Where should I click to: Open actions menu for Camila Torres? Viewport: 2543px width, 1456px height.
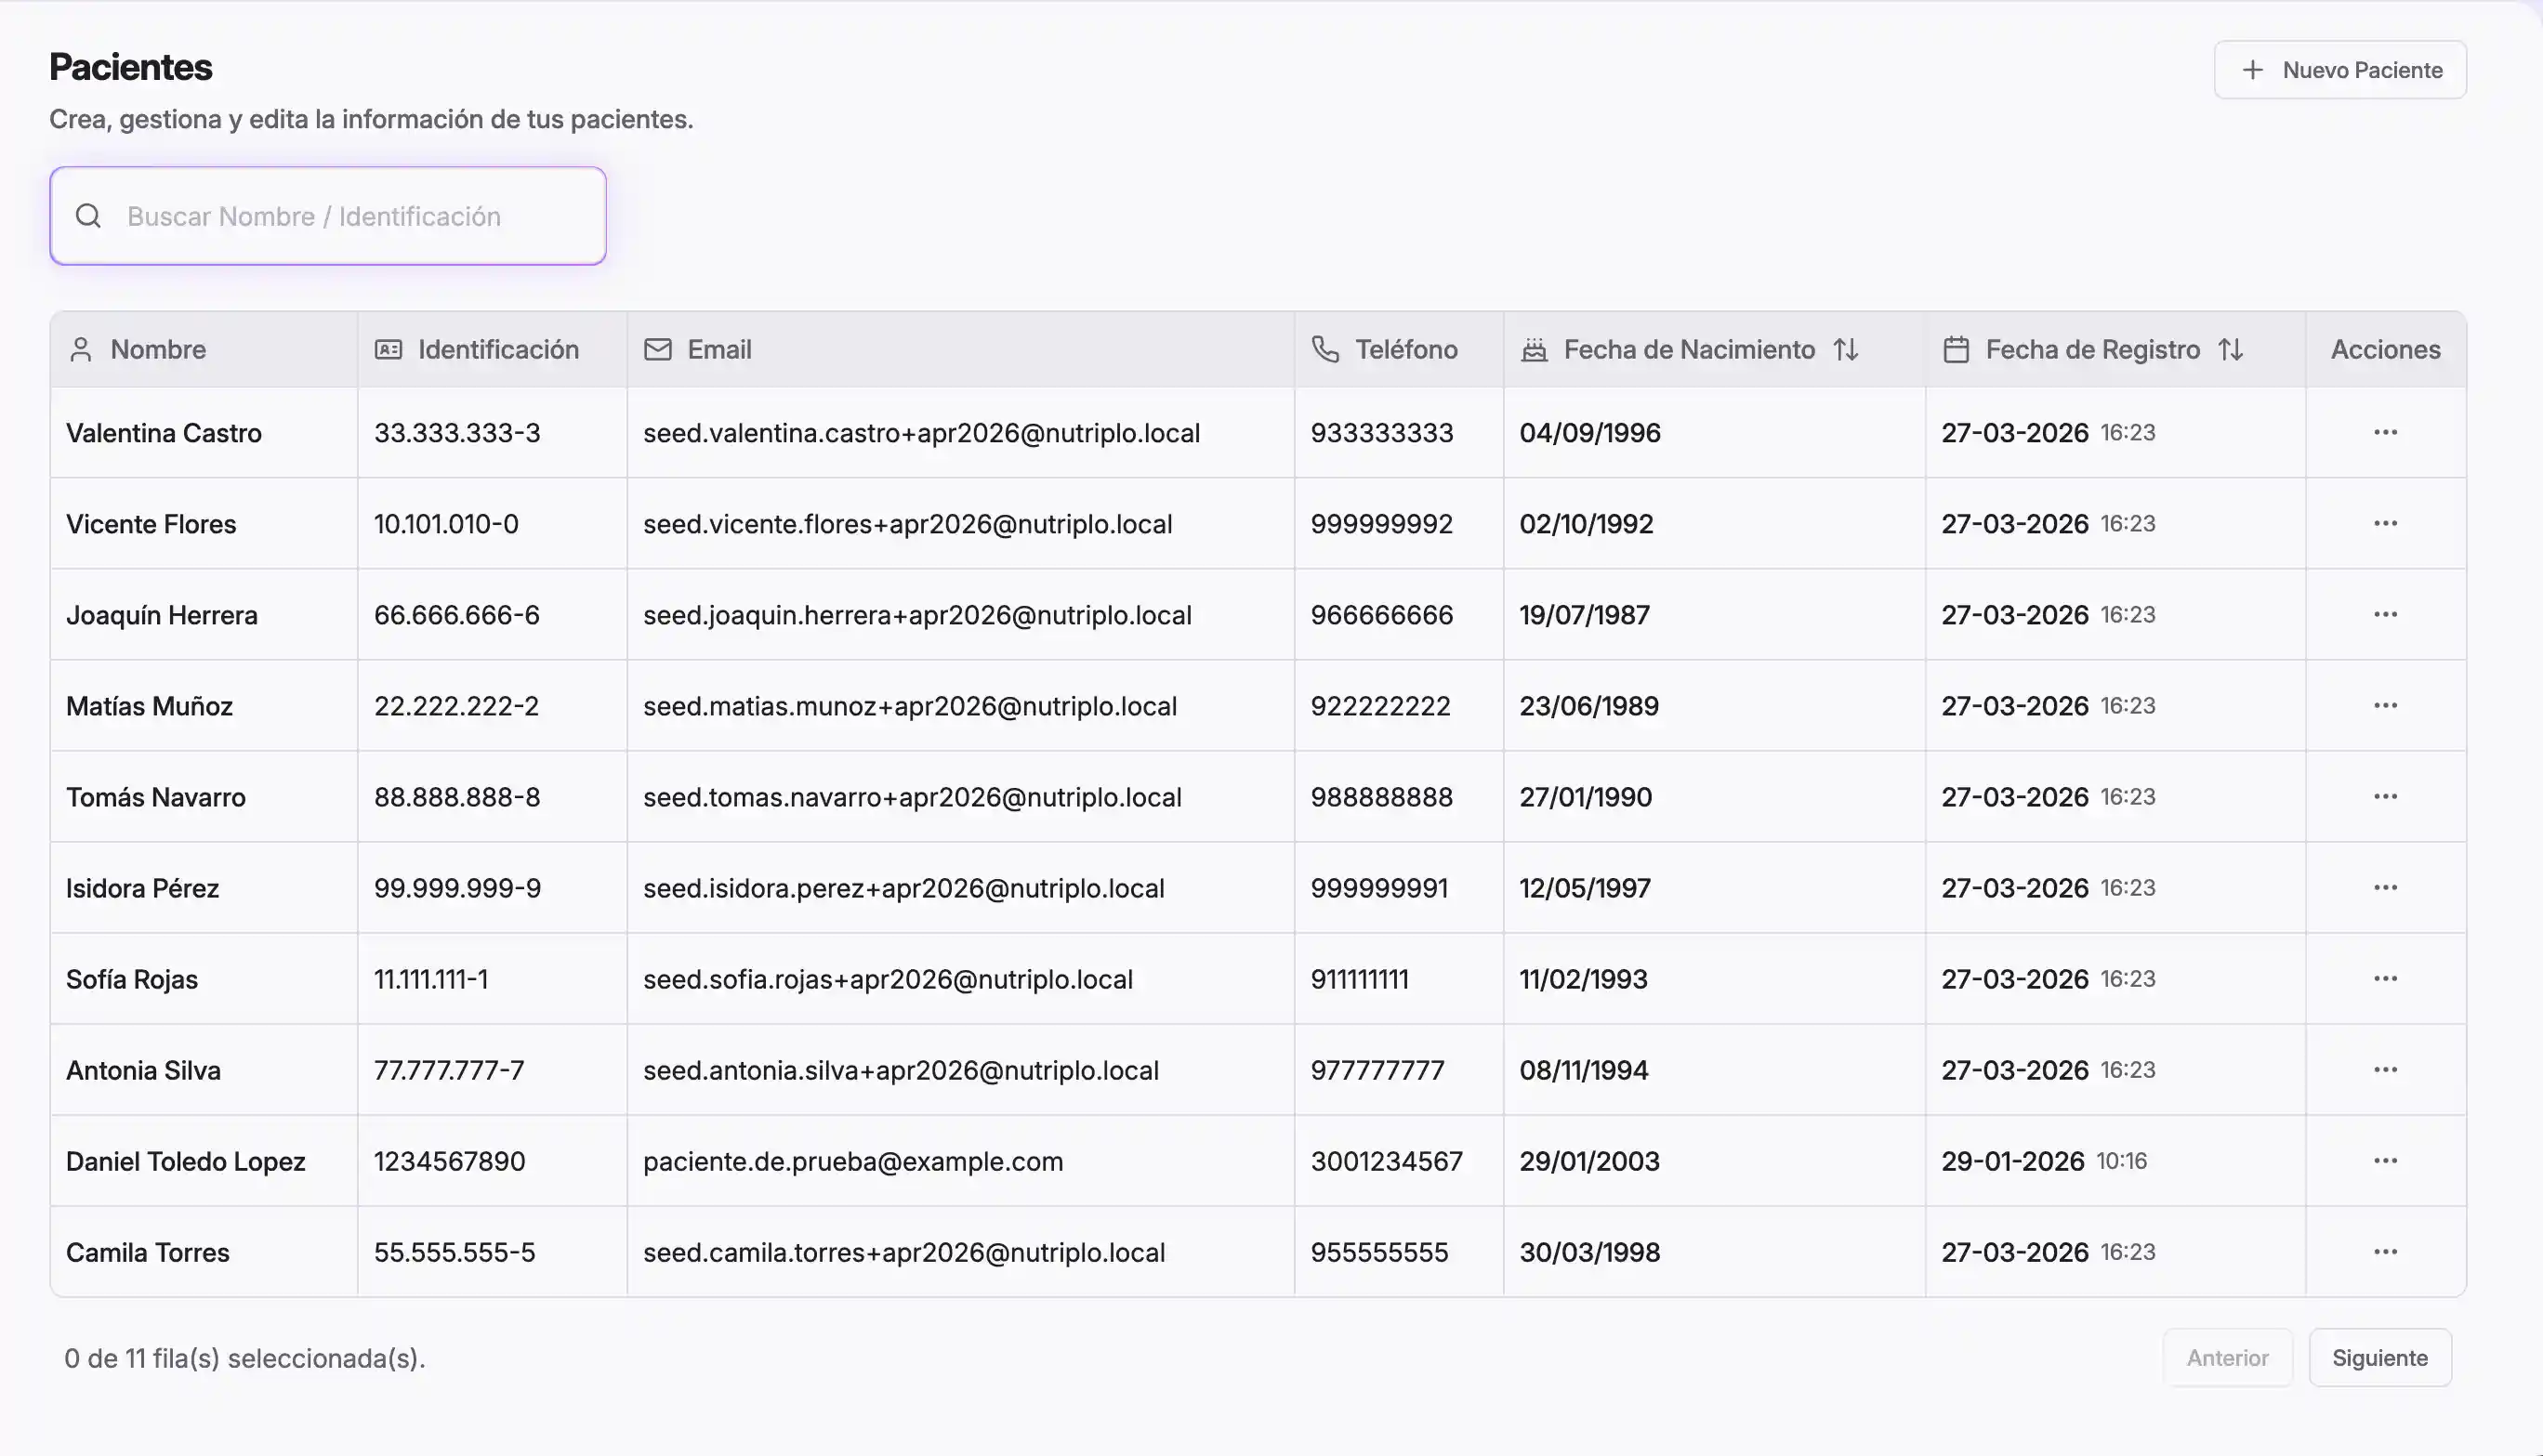click(x=2385, y=1251)
